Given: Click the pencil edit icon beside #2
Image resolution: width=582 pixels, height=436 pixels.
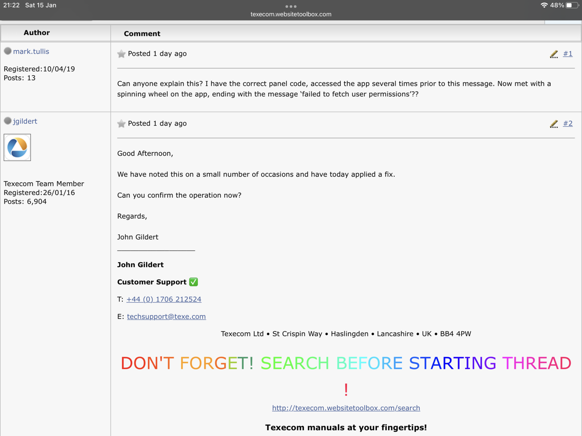Looking at the screenshot, I should (x=554, y=124).
